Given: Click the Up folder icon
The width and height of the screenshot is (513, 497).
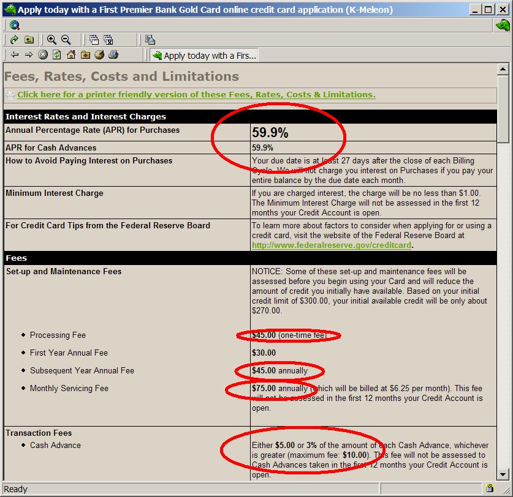Looking at the screenshot, I should click(29, 40).
